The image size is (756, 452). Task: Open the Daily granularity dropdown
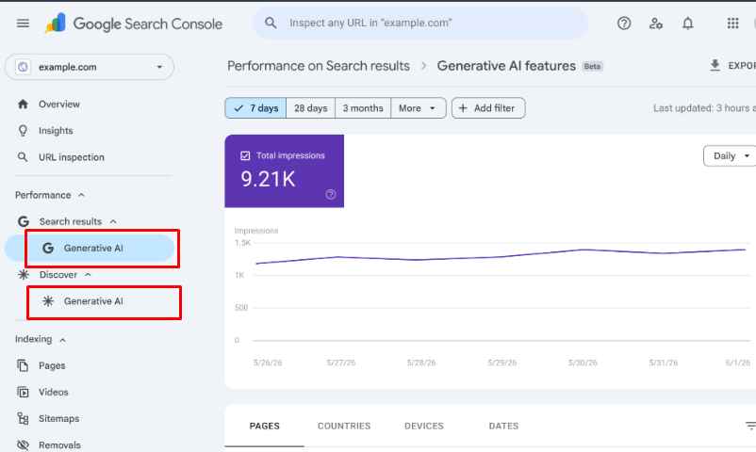pos(730,155)
